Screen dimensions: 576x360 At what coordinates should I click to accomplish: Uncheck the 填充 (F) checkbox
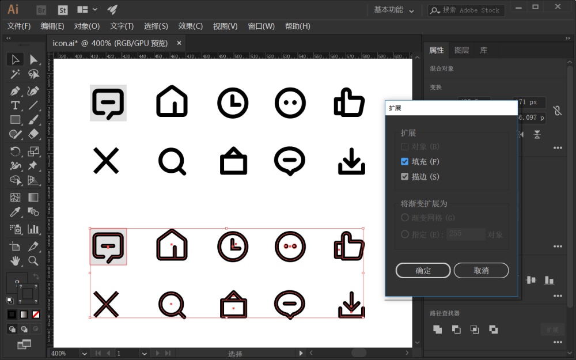[x=404, y=162]
